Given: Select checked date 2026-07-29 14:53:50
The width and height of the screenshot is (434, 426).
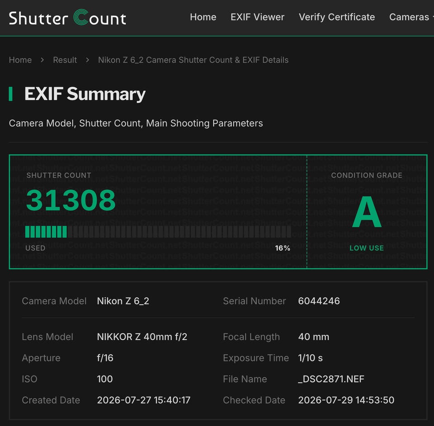Looking at the screenshot, I should click(346, 400).
